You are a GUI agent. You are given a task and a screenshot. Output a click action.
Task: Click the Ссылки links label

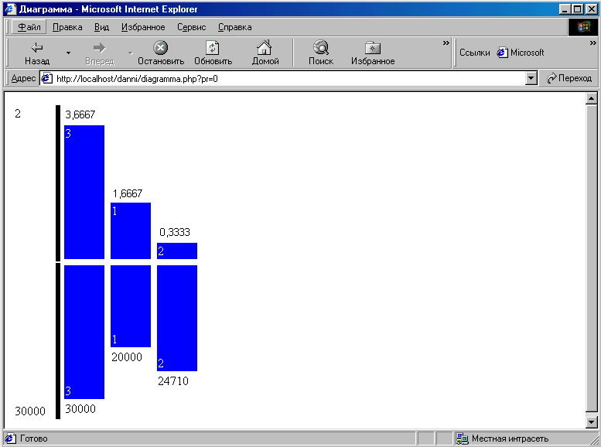click(474, 53)
